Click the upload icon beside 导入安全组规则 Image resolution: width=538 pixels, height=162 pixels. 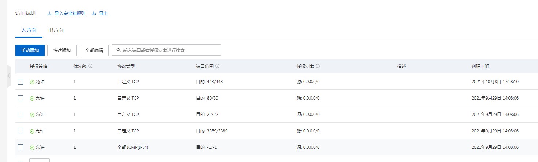(x=50, y=13)
